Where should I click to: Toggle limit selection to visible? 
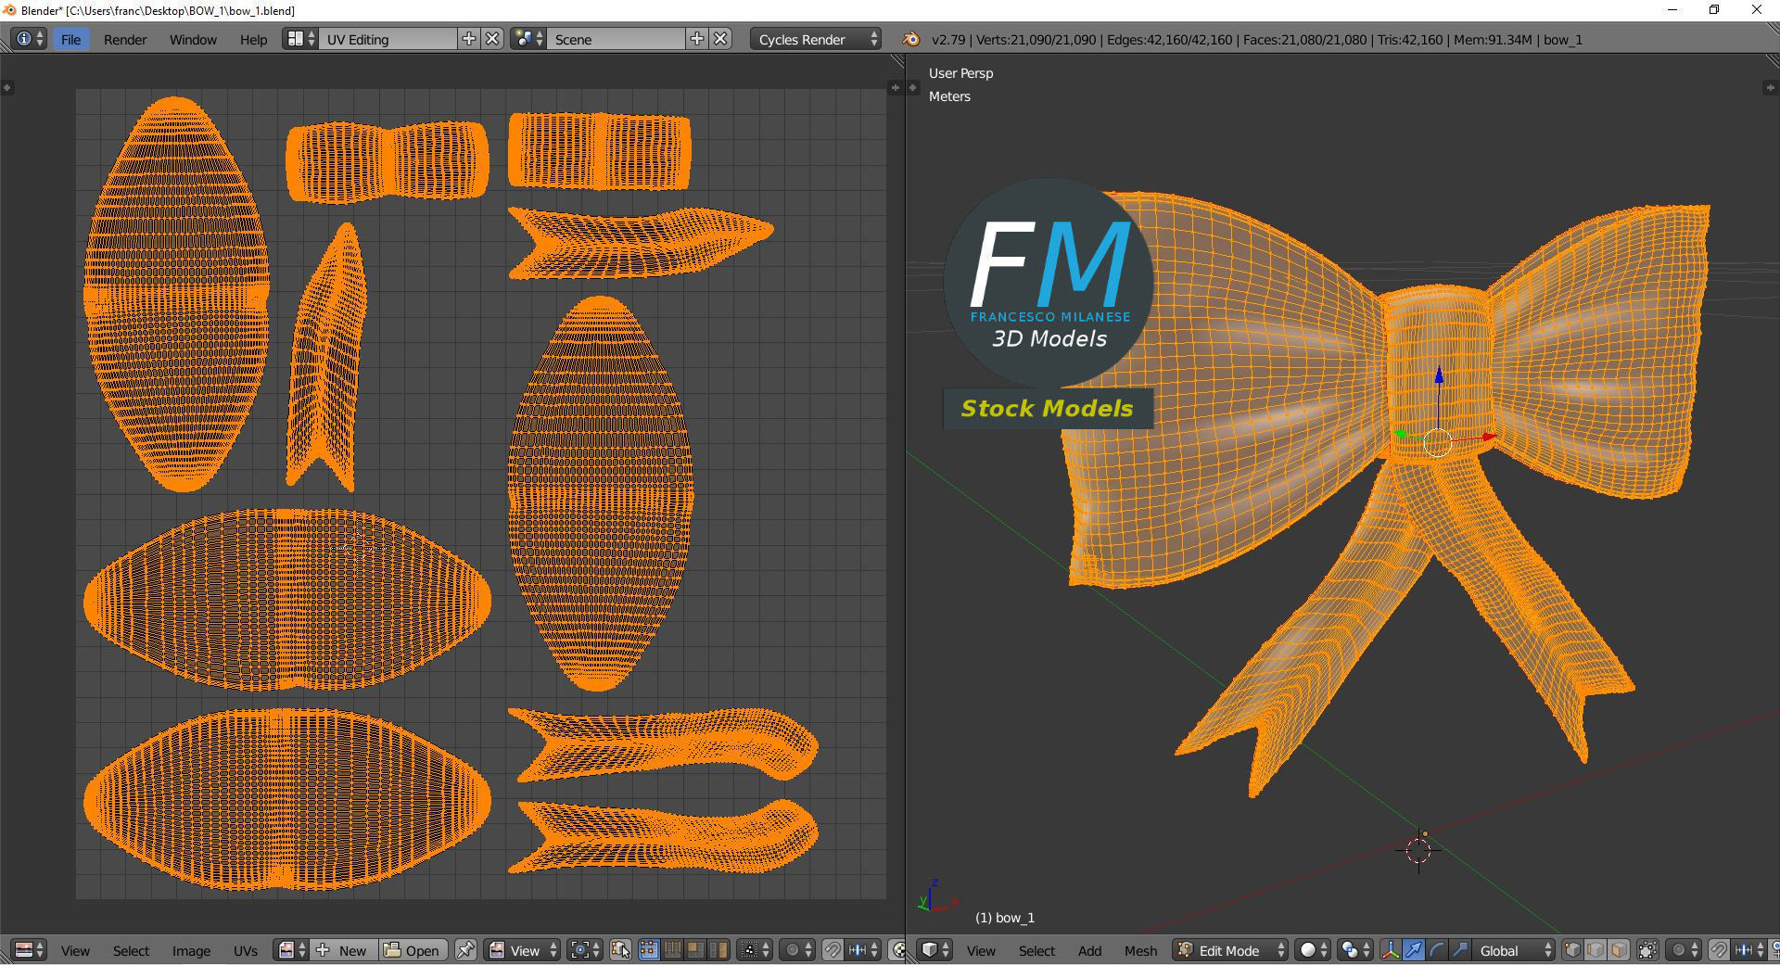(1647, 950)
